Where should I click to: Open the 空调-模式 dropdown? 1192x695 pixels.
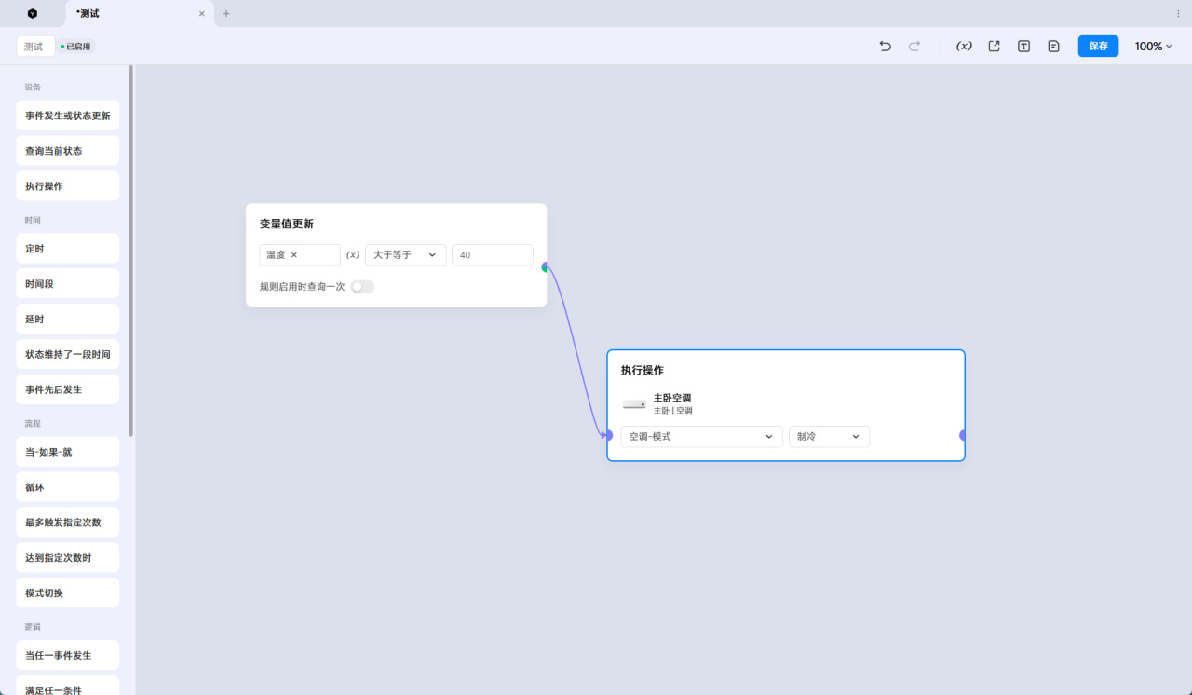click(x=701, y=437)
